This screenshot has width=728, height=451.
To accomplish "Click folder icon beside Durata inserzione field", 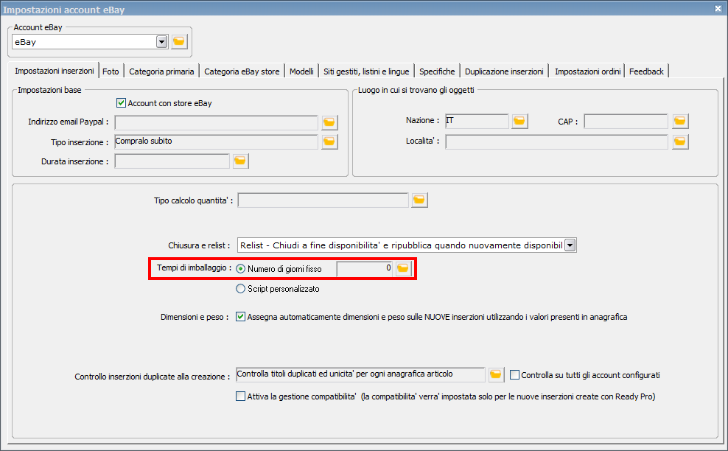I will (240, 161).
